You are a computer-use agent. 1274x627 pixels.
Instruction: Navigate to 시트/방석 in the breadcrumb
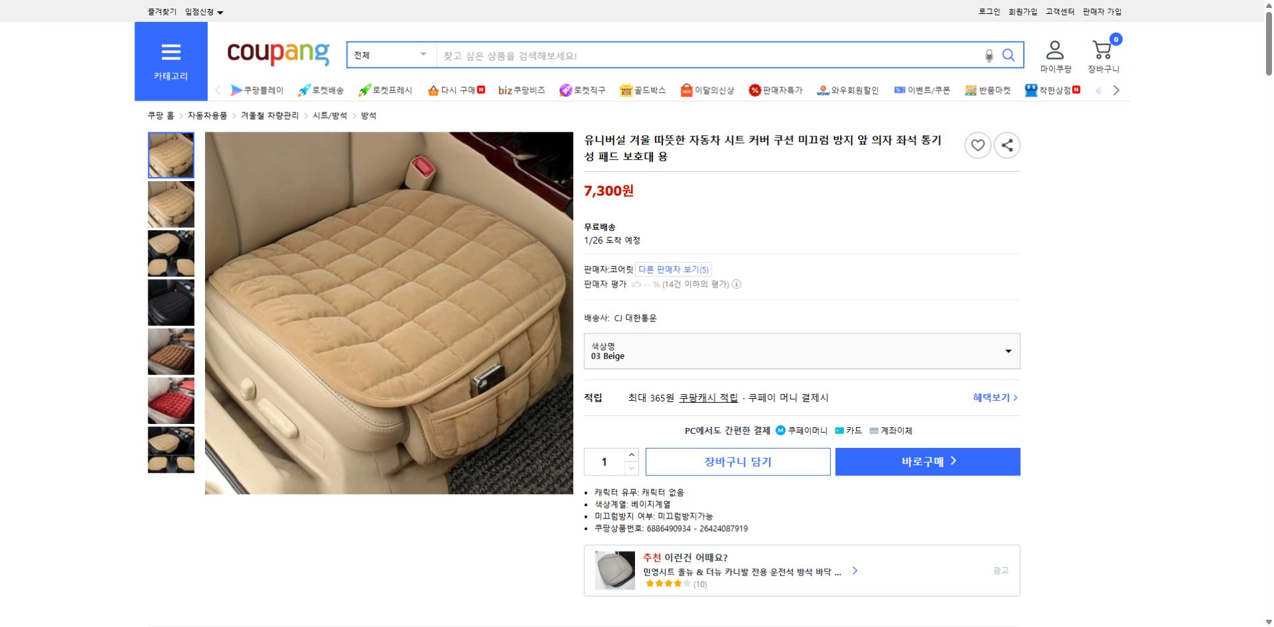click(329, 115)
